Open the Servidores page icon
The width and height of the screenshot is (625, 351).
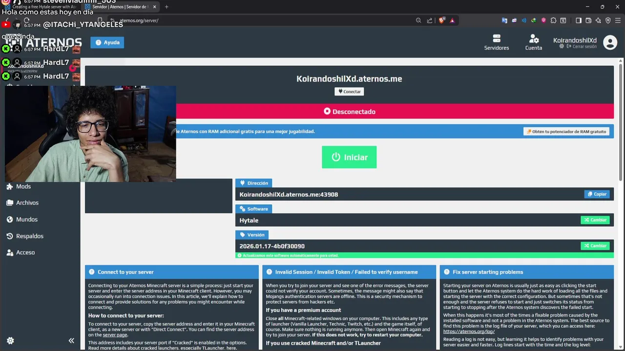[497, 39]
